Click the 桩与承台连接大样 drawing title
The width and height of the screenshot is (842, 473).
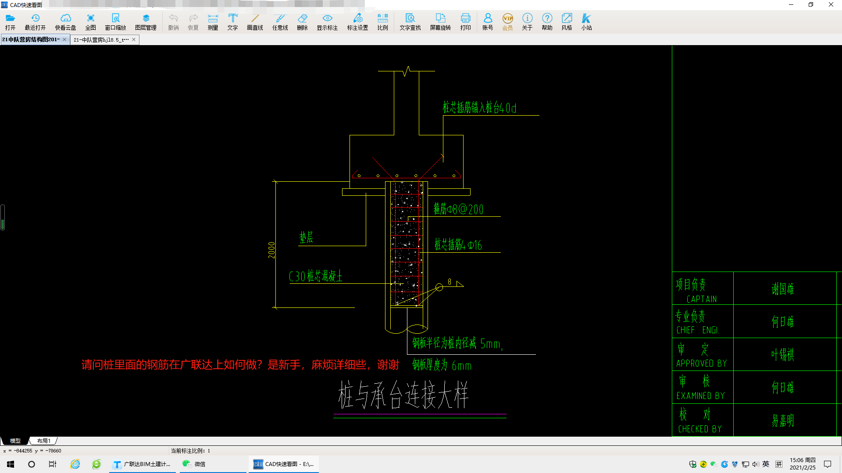point(403,395)
